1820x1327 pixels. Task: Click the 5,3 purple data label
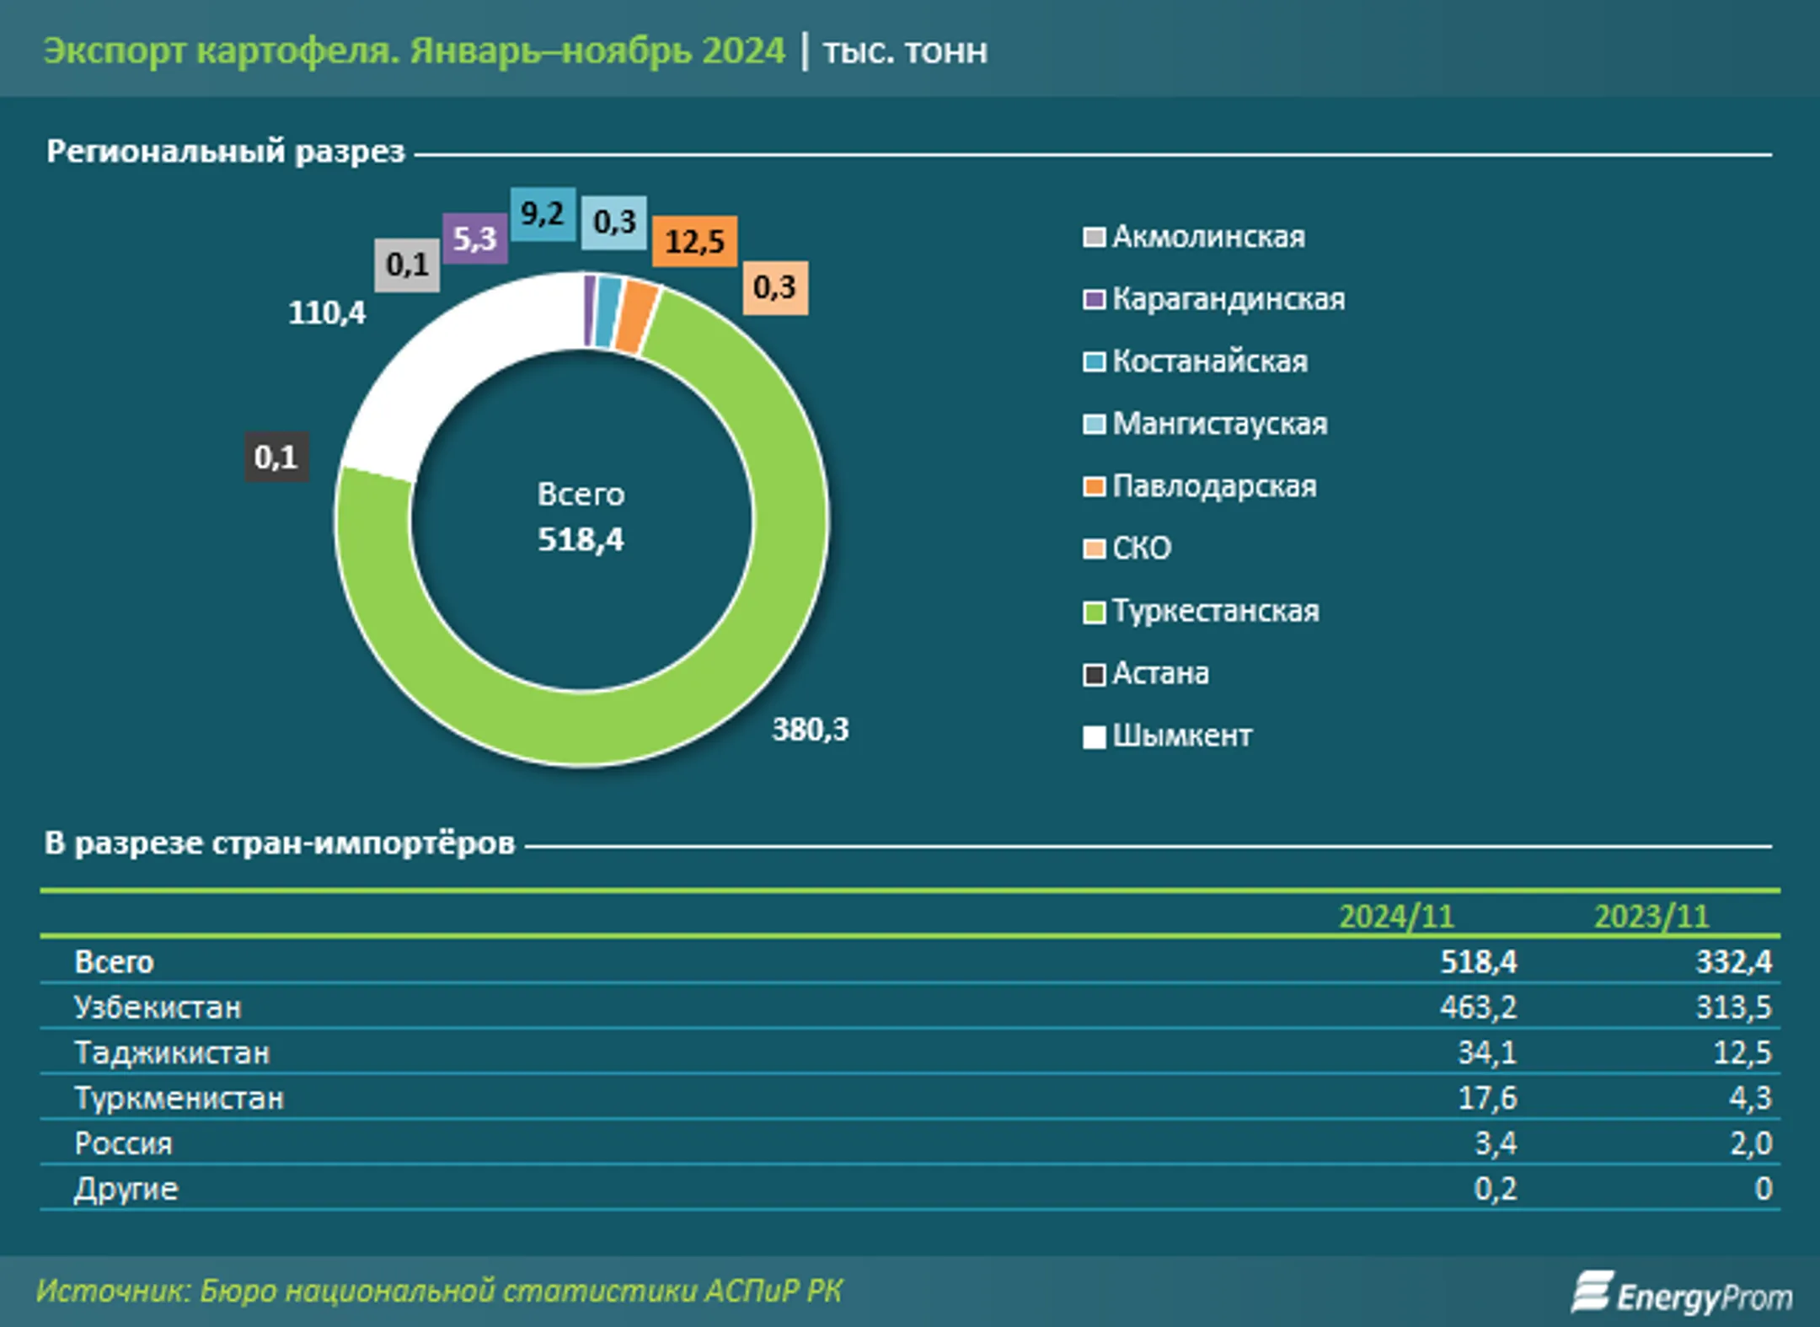pos(475,238)
